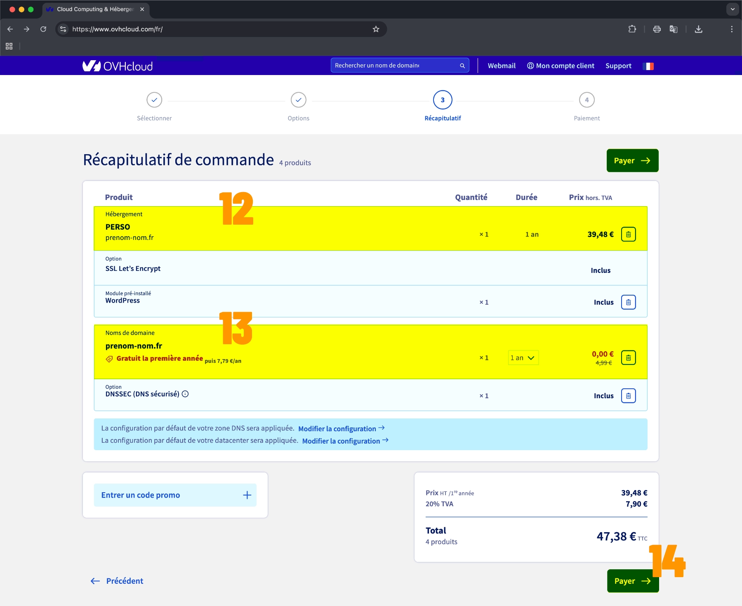
Task: Delete the PERSO hosting item with trash icon
Action: pos(628,235)
